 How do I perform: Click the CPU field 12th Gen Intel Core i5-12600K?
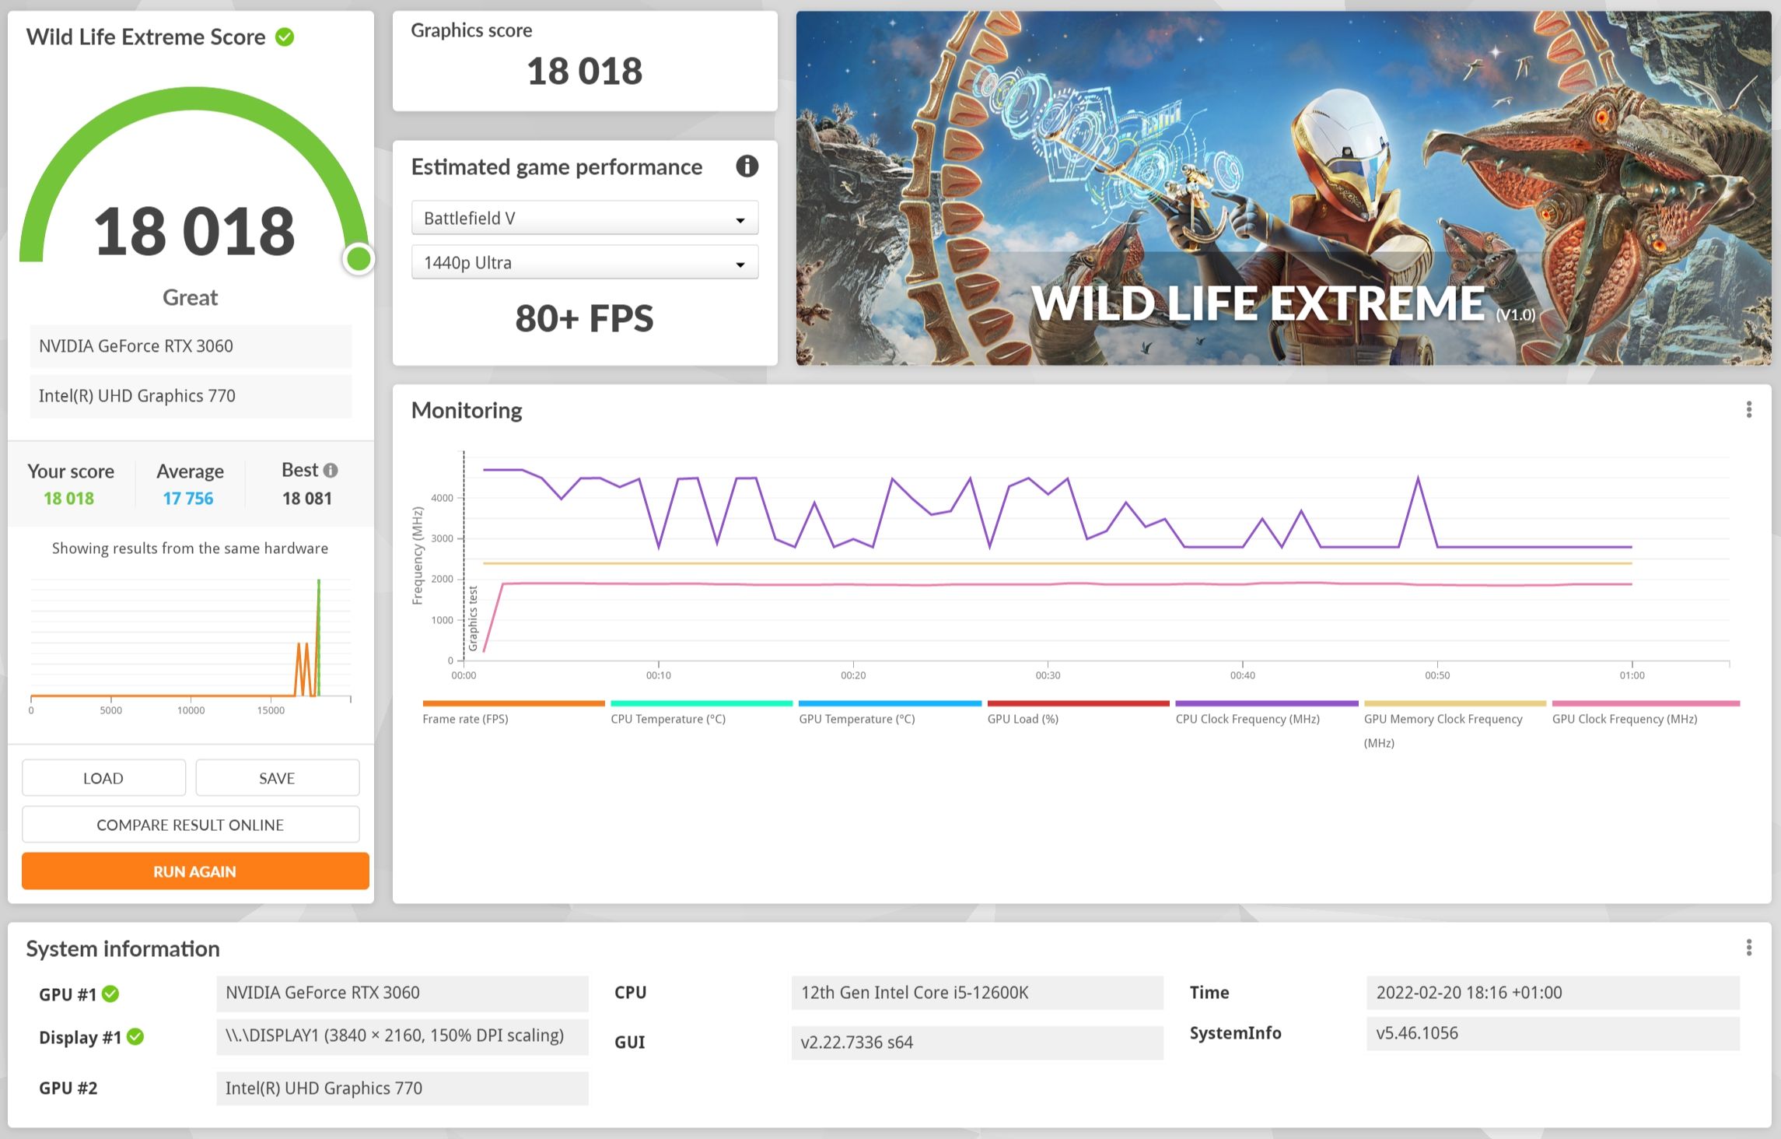977,993
